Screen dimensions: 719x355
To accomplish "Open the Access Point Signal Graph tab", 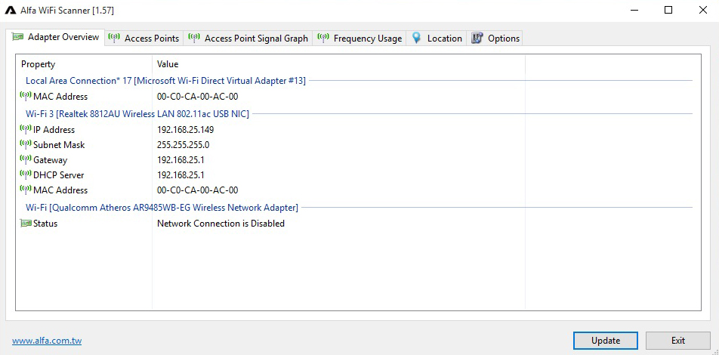I will point(248,39).
